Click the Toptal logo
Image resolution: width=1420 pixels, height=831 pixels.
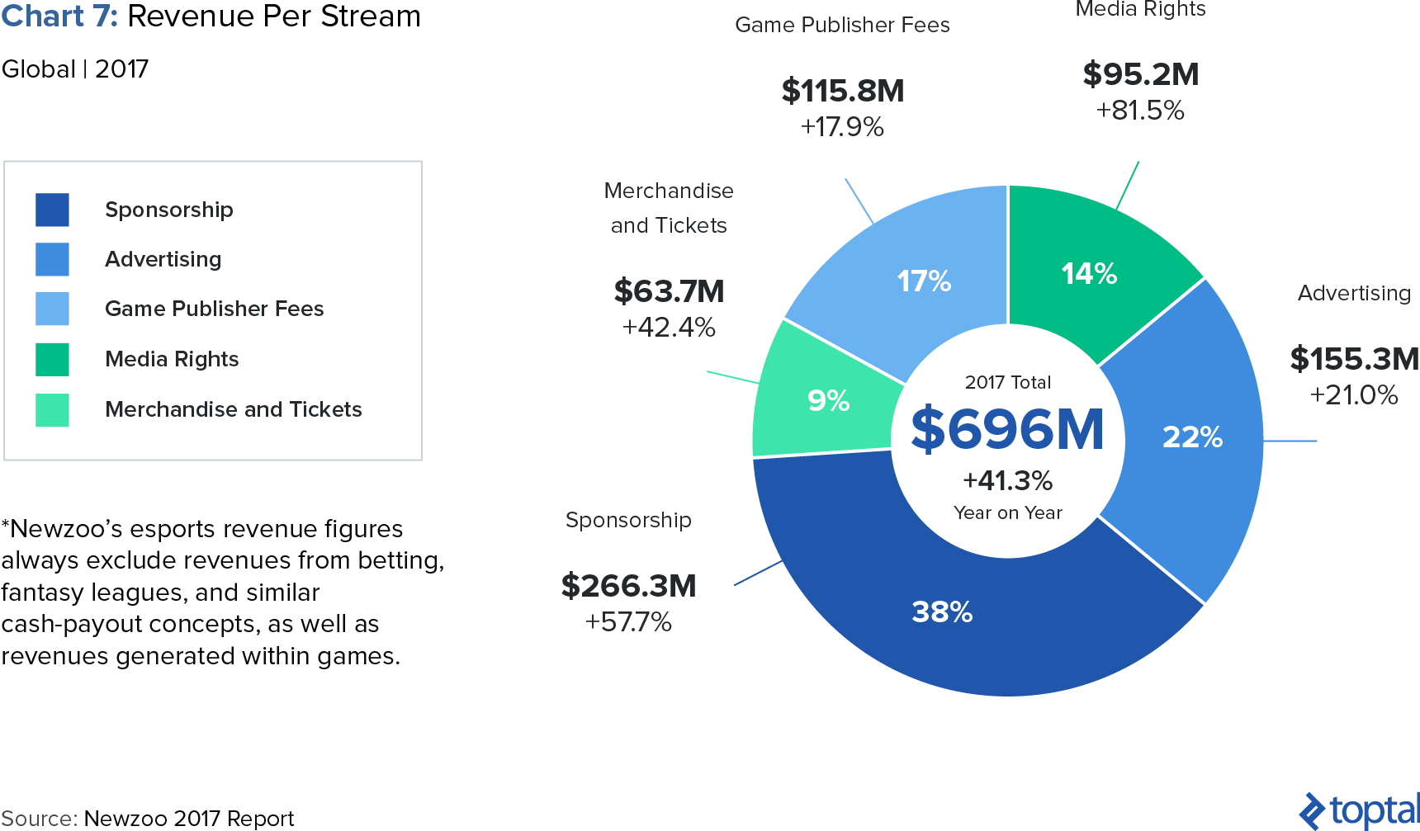point(1359,810)
